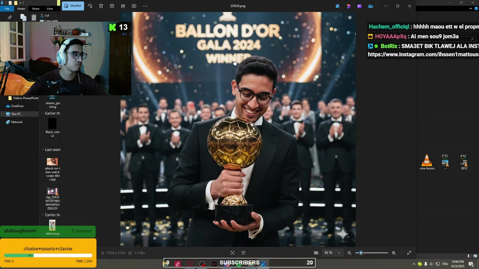This screenshot has width=479, height=269.
Task: Print the image with the printer icon
Action: (x=112, y=6)
